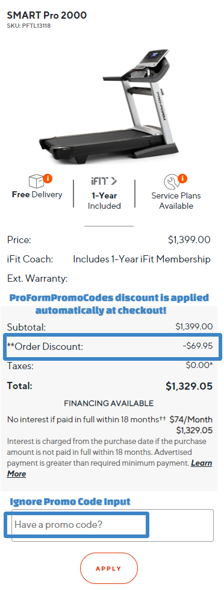Open the Service Plans info badge
Screen dimensions: 224x590
182,178
